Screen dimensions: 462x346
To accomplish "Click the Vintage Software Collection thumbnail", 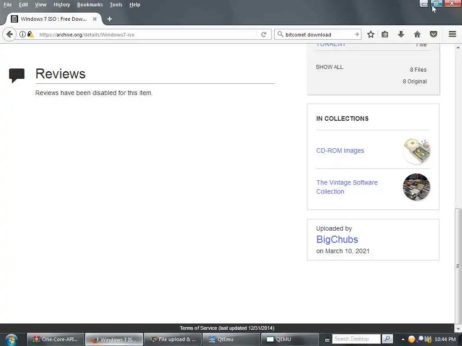I will [x=416, y=187].
